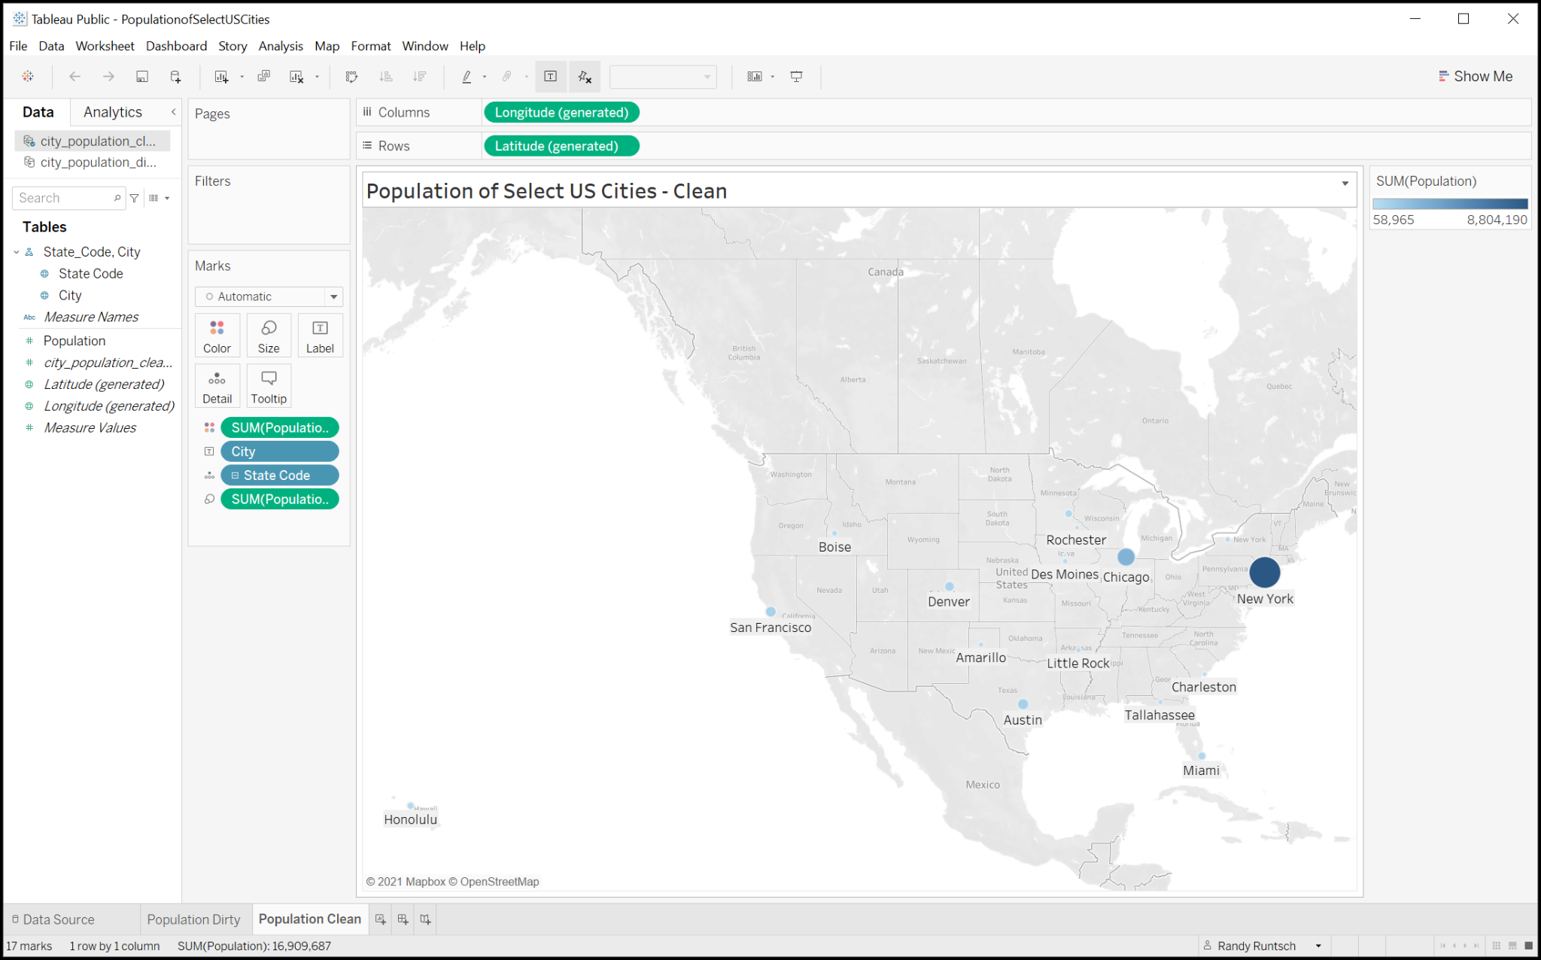Click the New Worksheet toolbar icon
The width and height of the screenshot is (1541, 960).
coord(221,77)
